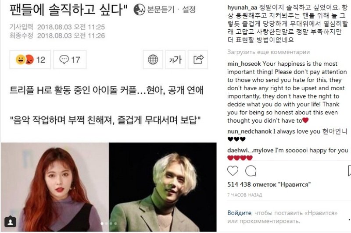Click the article share icon
Screen dimensions: 351x233
click(x=198, y=60)
